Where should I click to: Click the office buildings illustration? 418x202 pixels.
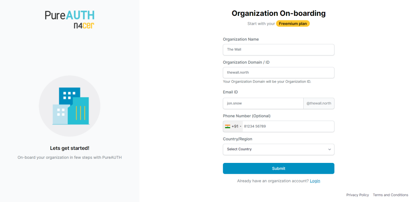point(71,106)
